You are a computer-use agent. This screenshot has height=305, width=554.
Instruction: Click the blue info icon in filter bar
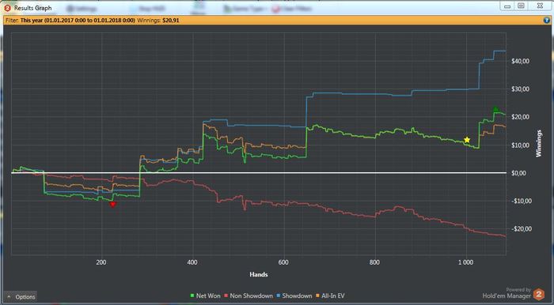pyautogui.click(x=546, y=21)
